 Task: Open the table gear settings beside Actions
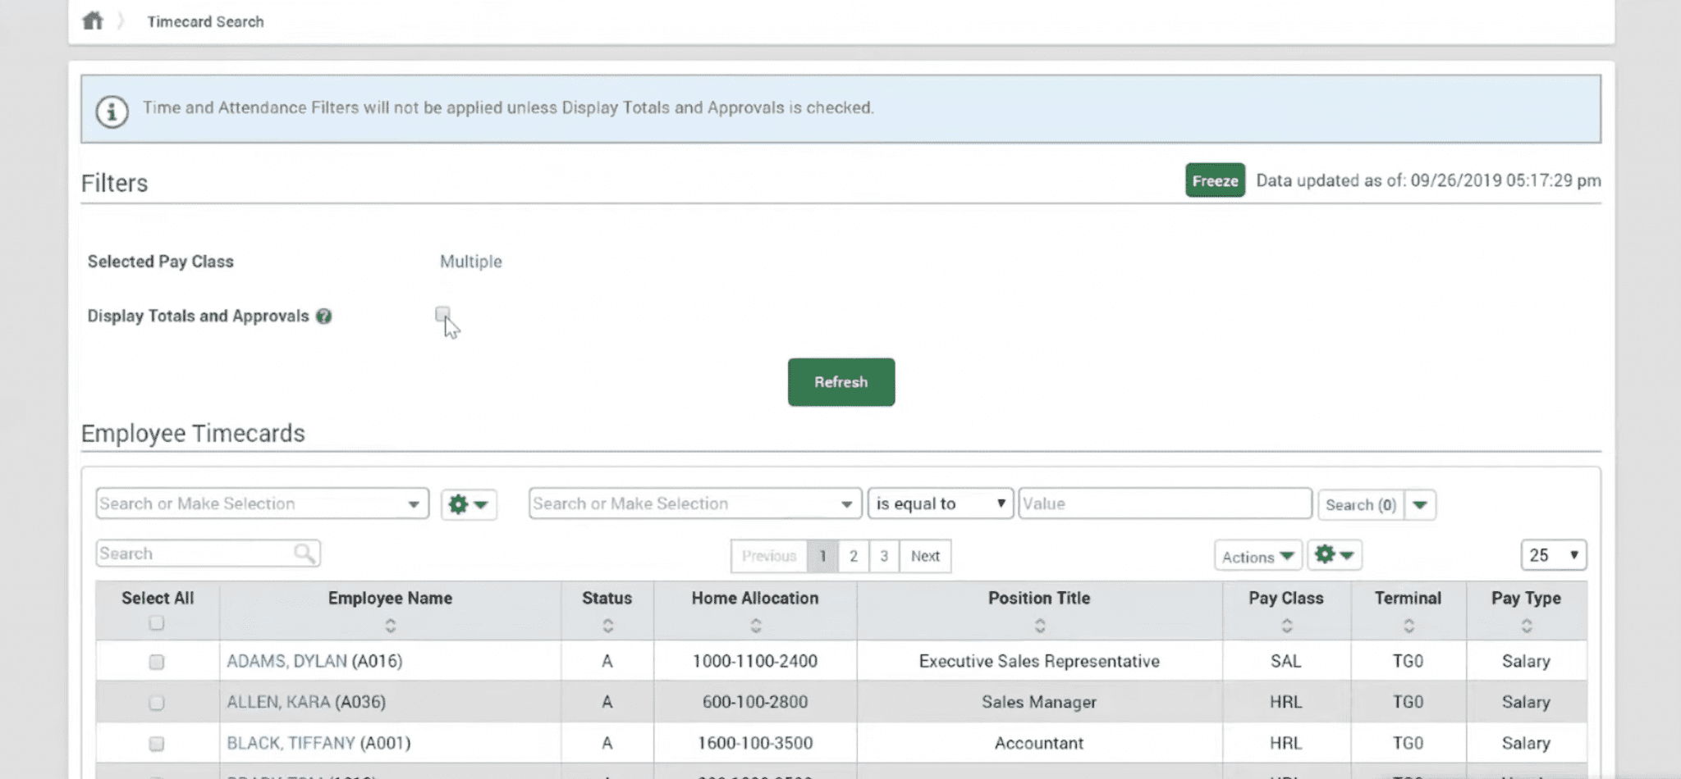(1334, 556)
